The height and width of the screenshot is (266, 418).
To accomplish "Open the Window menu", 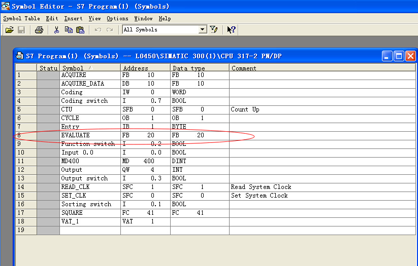I will coord(143,18).
